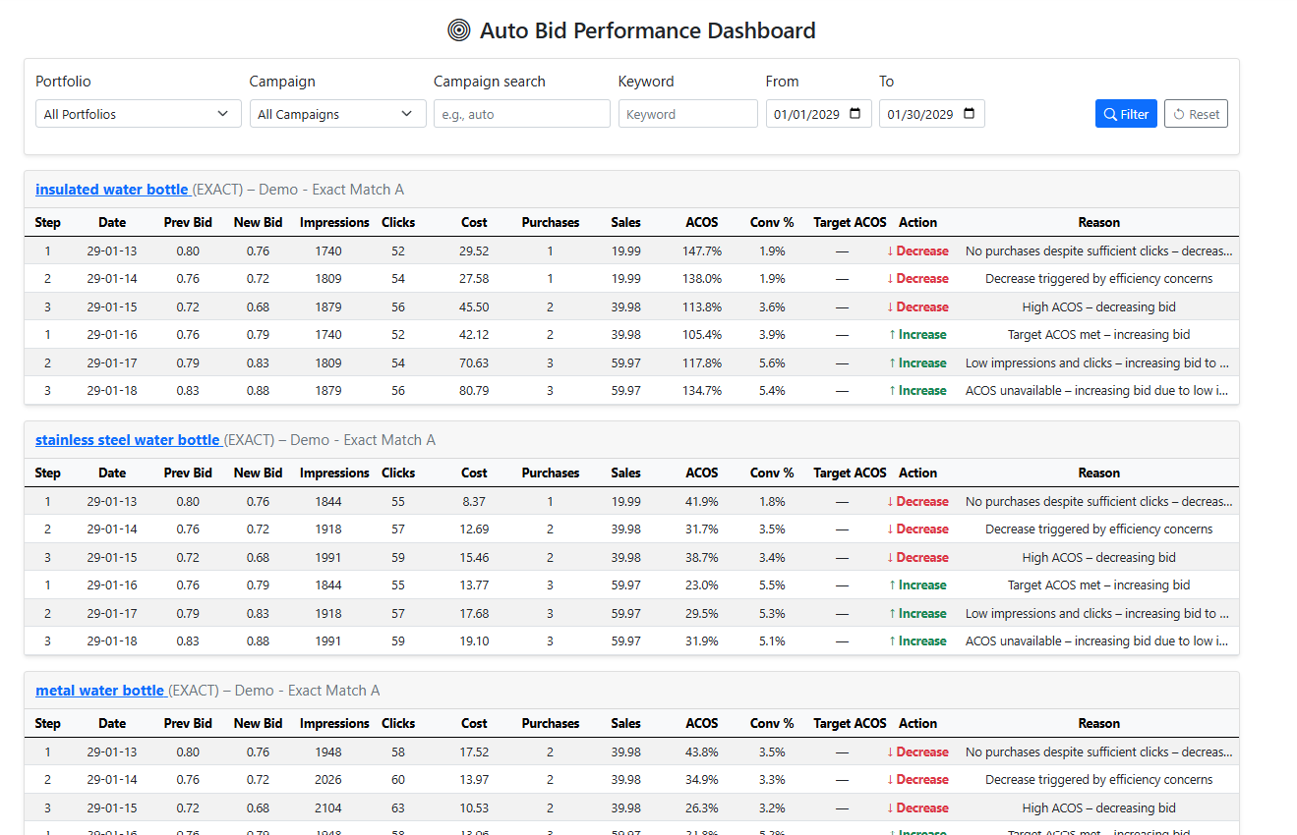1297x835 pixels.
Task: Expand the Portfolio dropdown
Action: [x=138, y=114]
